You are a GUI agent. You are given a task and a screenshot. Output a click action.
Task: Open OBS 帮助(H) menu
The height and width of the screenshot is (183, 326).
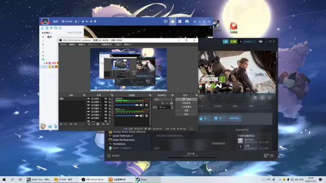(128, 45)
